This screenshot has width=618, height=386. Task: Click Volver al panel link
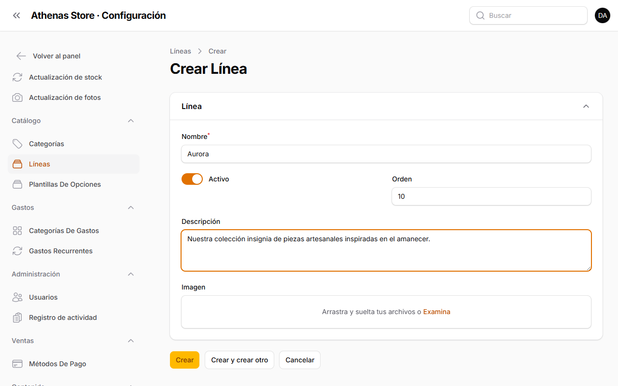[56, 56]
